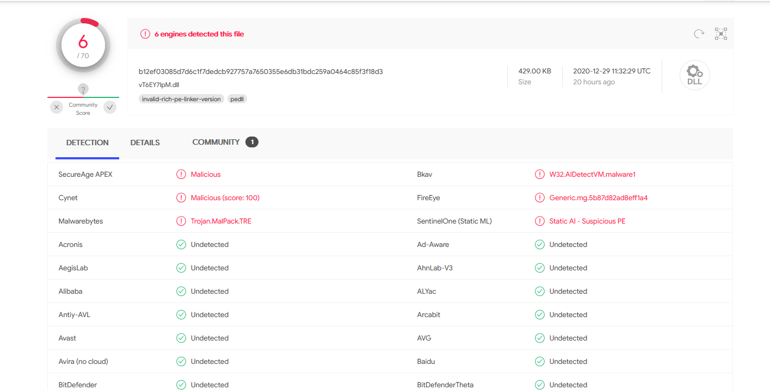Open the similar files graph icon

tap(721, 34)
